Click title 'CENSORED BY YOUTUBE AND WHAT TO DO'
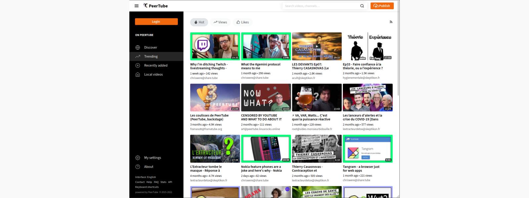The image size is (529, 198). tap(261, 117)
